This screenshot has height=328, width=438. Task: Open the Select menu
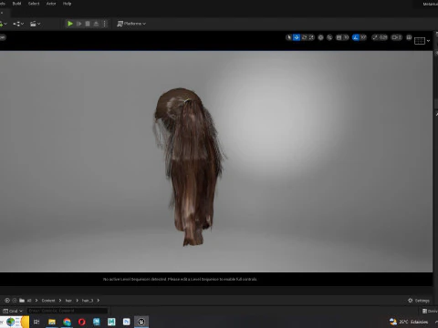point(34,4)
